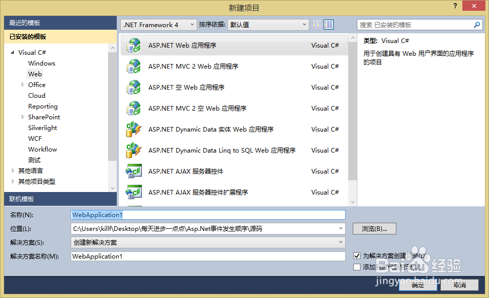Select ASP.NET 空 Web 应用程序 text
This screenshot has width=489, height=298.
186,87
